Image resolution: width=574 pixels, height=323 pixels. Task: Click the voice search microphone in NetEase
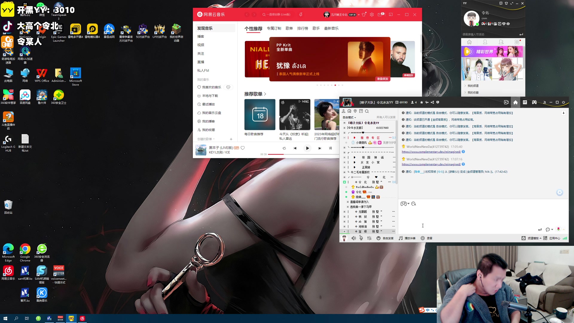point(301,14)
